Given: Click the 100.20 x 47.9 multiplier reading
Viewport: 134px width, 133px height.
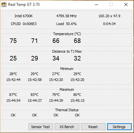Looking at the screenshot, I should [109, 16].
